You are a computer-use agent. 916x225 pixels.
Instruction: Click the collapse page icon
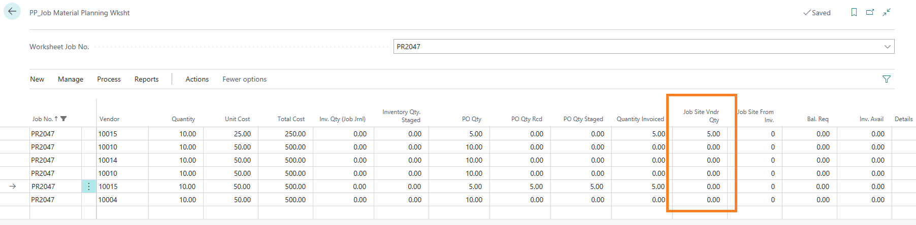887,12
